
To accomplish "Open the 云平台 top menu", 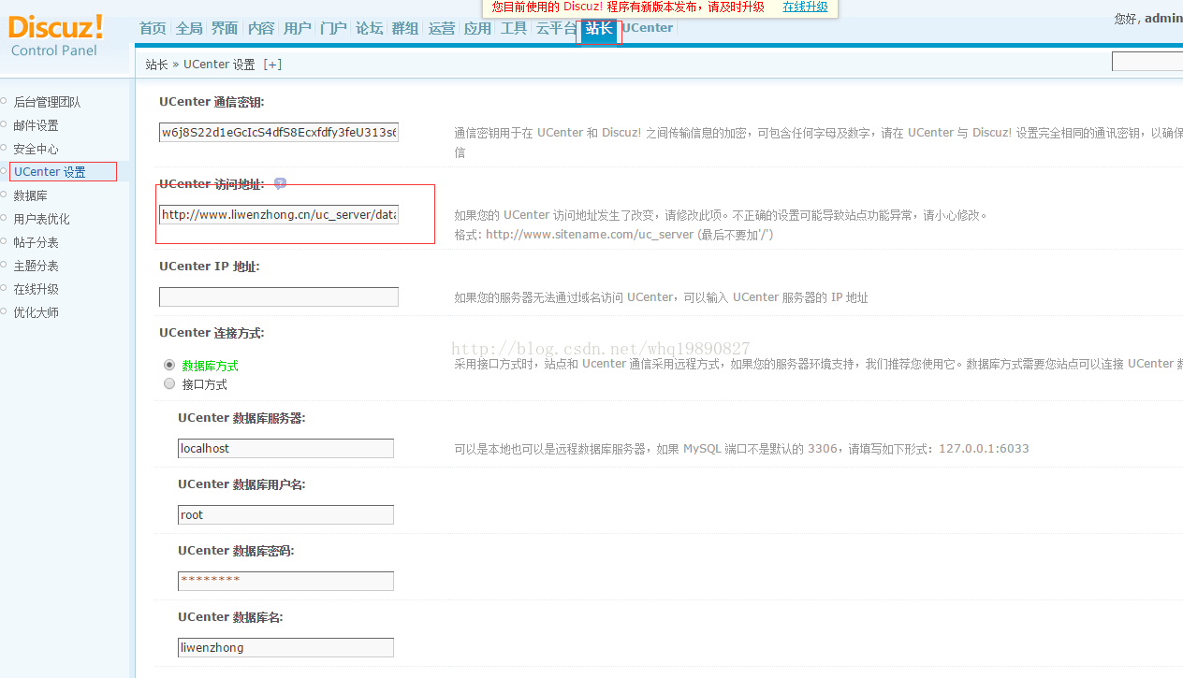I will pos(556,28).
